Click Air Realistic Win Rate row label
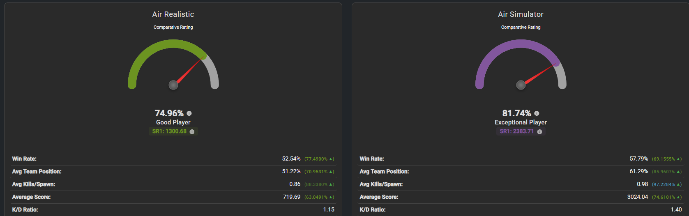 tap(24, 159)
